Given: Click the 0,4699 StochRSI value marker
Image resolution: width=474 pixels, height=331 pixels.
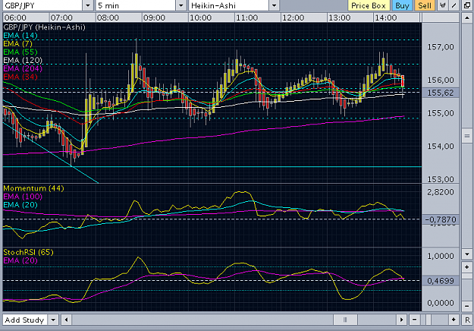Looking at the screenshot, I should [x=441, y=281].
